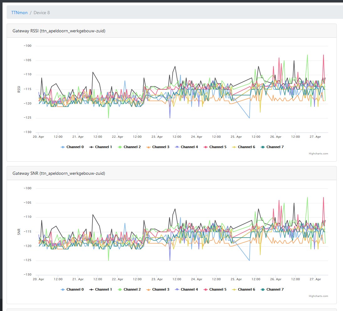Click the −100 value on the RSSI y-axis

pyautogui.click(x=28, y=46)
